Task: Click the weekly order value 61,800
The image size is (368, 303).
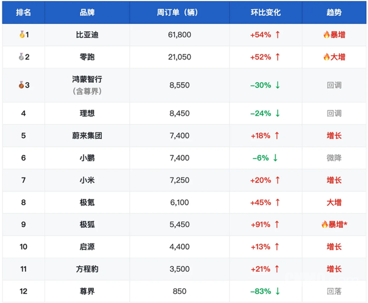Action: tap(180, 35)
